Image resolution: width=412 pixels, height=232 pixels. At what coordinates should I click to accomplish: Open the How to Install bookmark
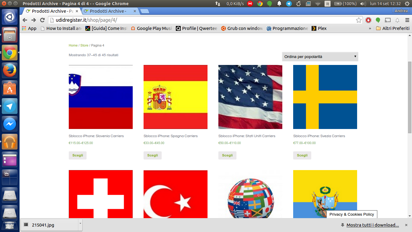[61, 28]
